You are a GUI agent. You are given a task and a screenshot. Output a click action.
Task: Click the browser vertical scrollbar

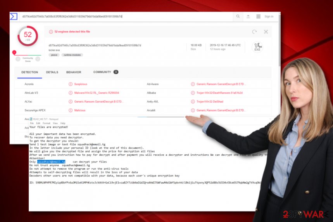280,40
